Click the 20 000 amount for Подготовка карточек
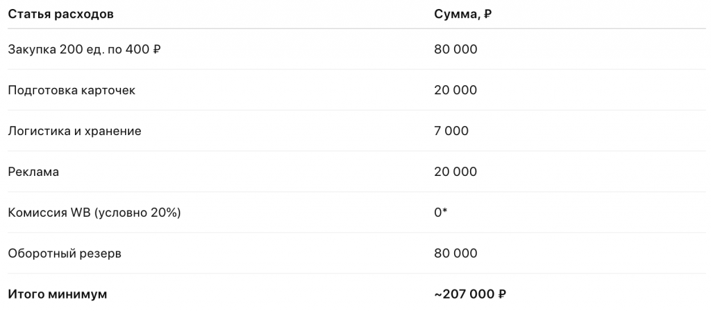 [x=455, y=90]
